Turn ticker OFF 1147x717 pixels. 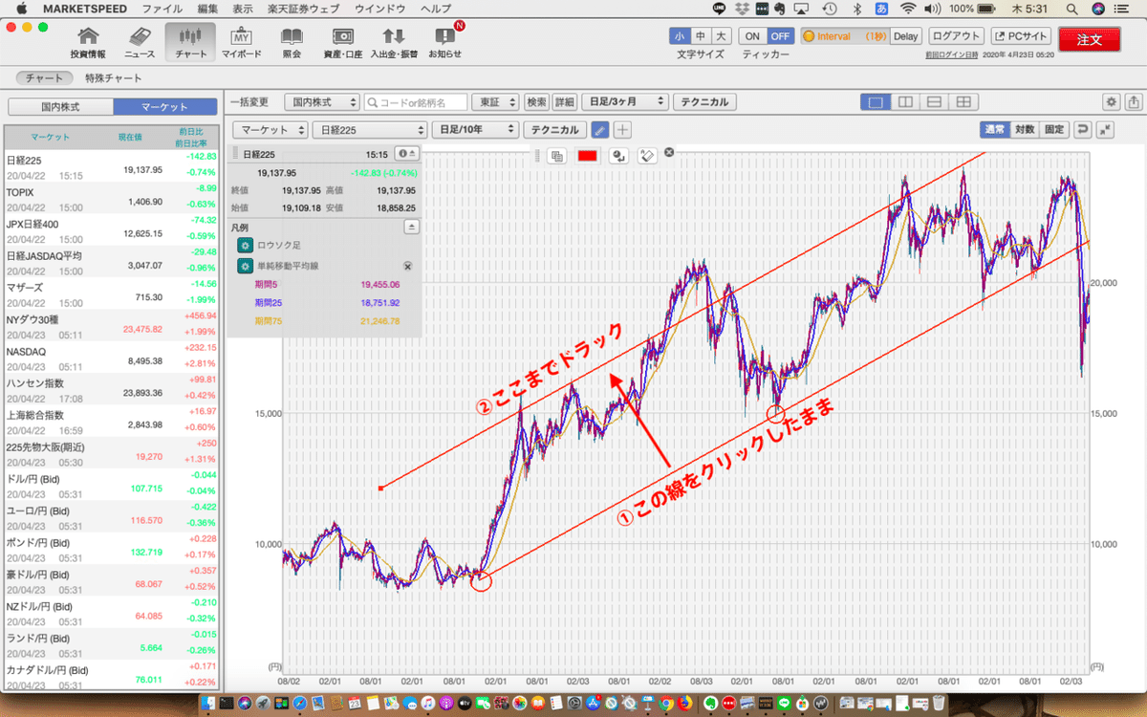tap(781, 36)
